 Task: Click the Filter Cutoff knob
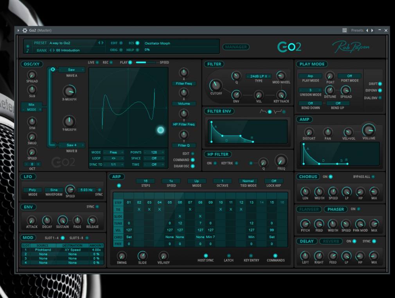pos(216,85)
